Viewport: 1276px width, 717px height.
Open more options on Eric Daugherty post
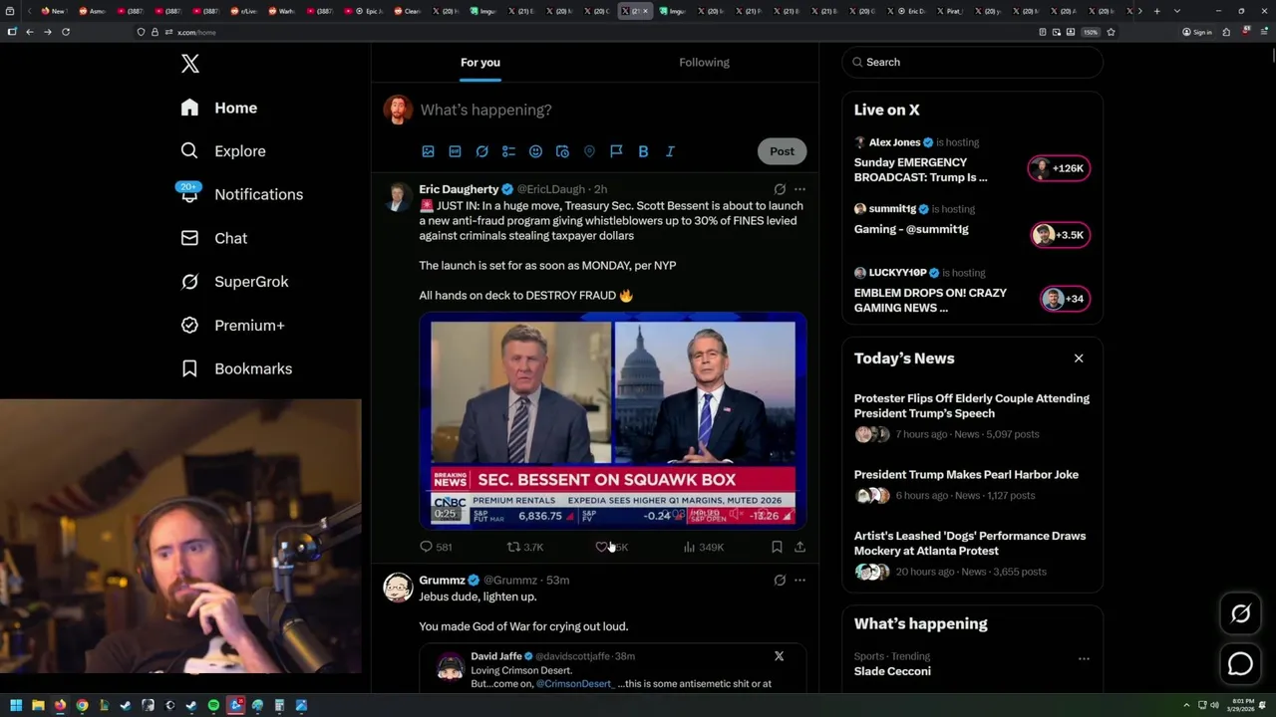pyautogui.click(x=799, y=189)
